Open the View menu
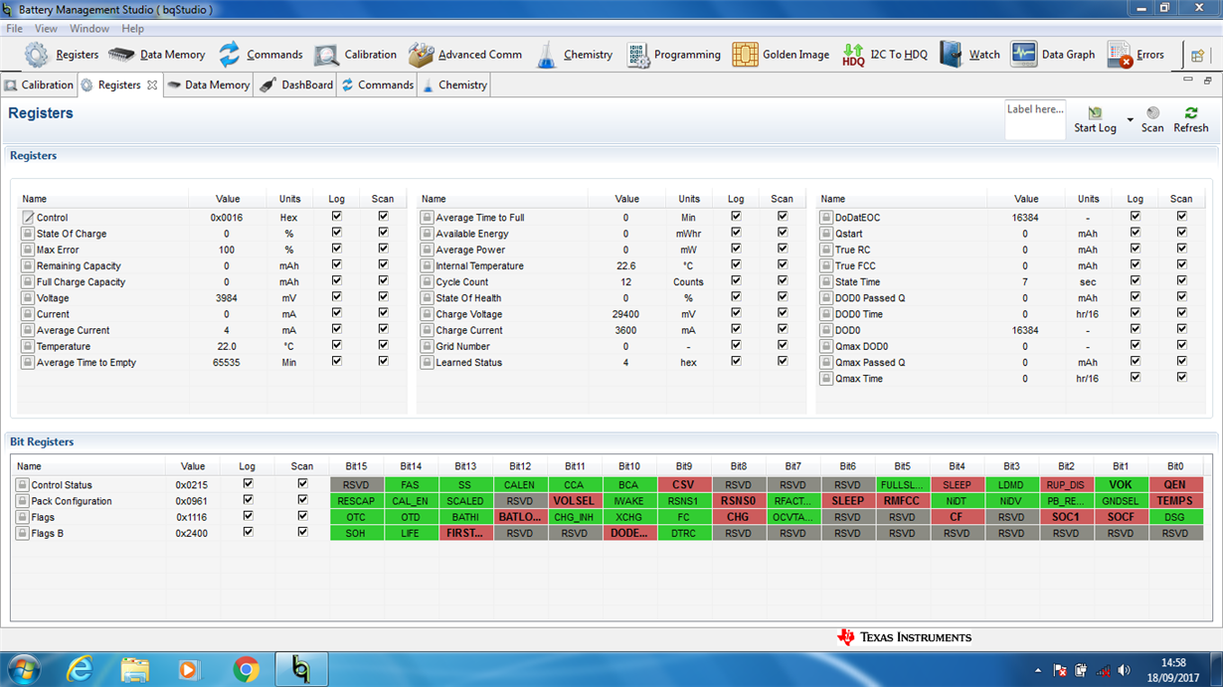Screen dimensions: 1223x687 click(46, 29)
